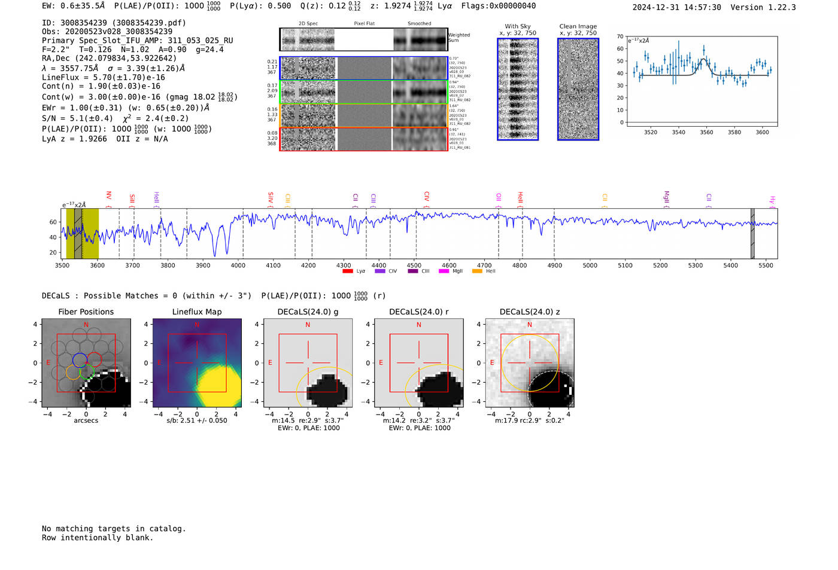This screenshot has height=570, width=838.
Task: Click the orange fiber circle in Fiber Positions
Action: [72, 373]
